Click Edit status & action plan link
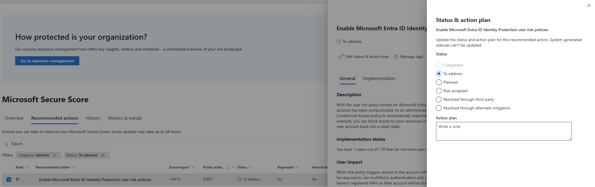The image size is (595, 187). coord(367,57)
